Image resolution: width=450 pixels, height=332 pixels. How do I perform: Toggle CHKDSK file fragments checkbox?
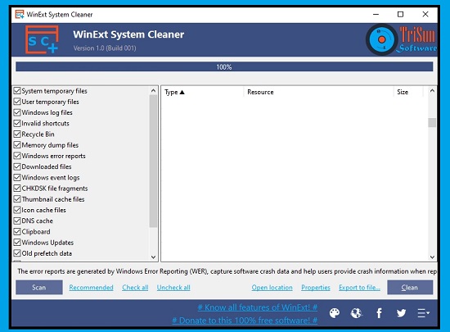(x=17, y=189)
